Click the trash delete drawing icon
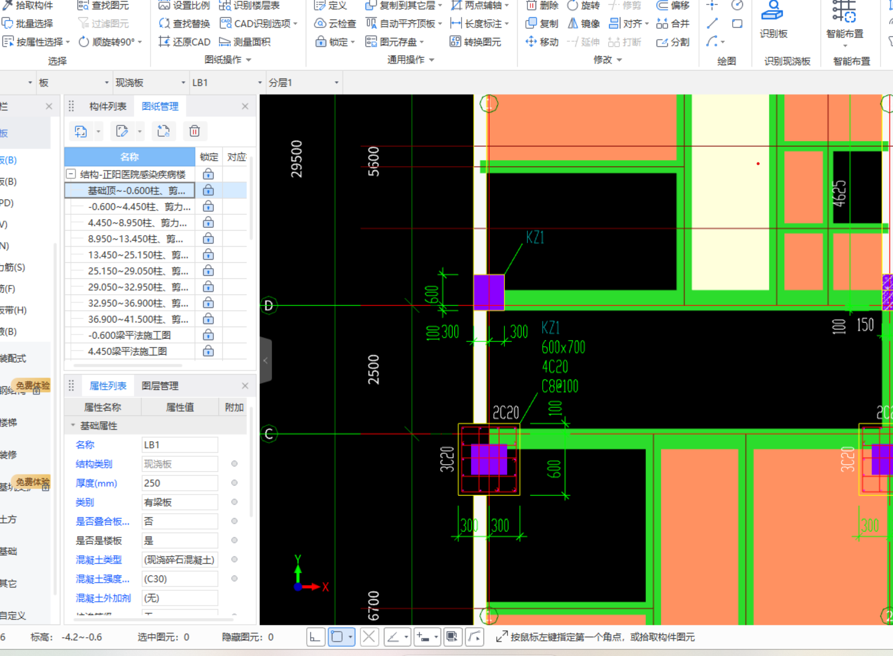 (x=195, y=131)
